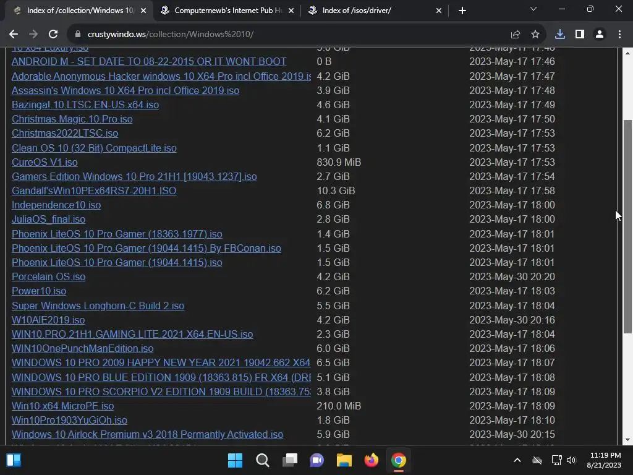Open WINDOWS 10 PRO SCORPIO V2 EDITION link

coord(161,392)
